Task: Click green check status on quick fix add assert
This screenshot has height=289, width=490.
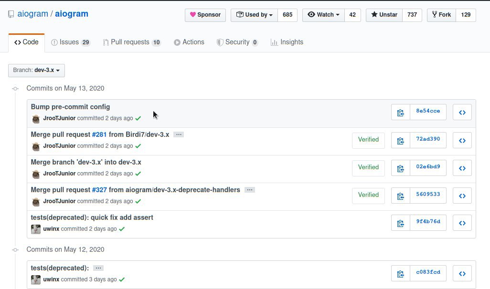Action: coord(122,229)
